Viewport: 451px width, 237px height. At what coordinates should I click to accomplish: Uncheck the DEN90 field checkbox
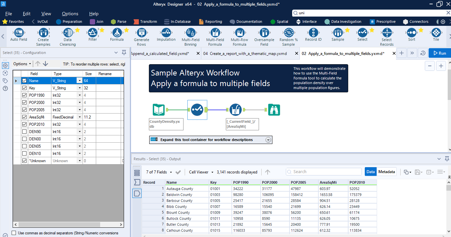(x=24, y=131)
